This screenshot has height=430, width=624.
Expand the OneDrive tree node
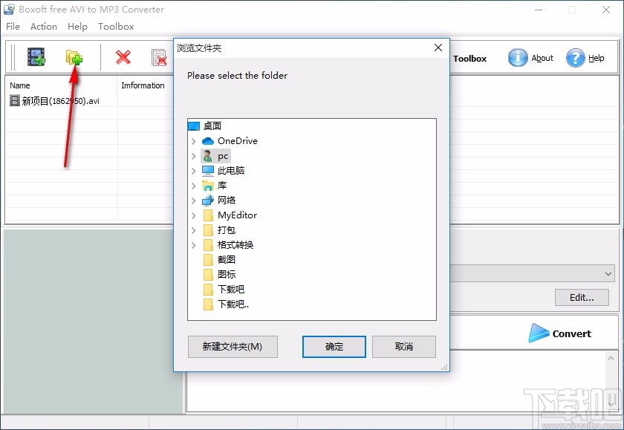(195, 140)
